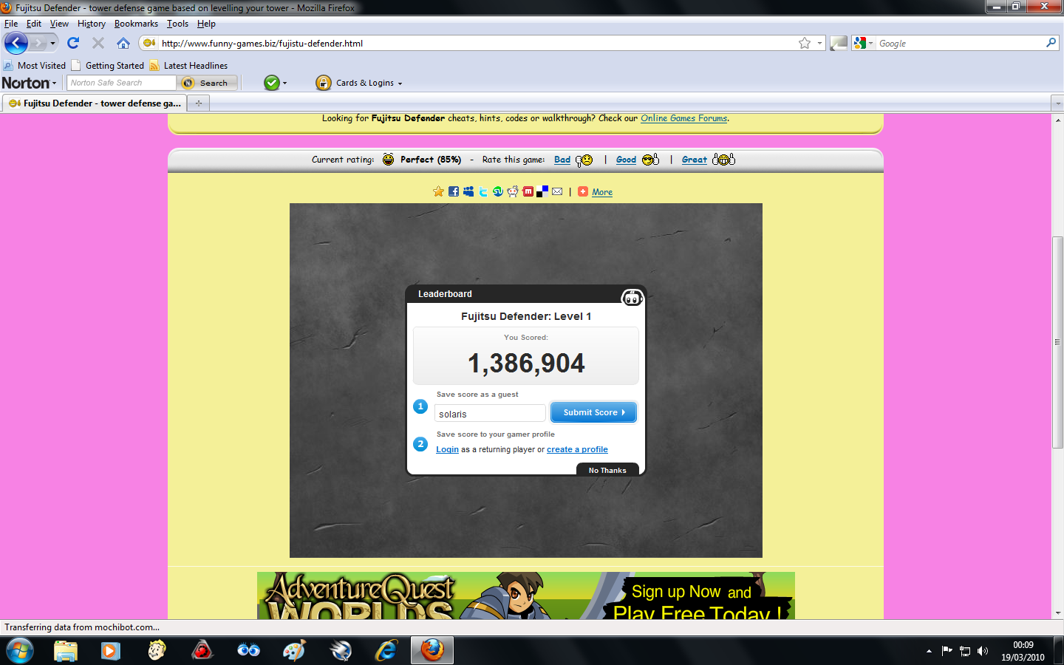Screen dimensions: 1064x665
Task: Click the sunglasses Good smiley icon
Action: [650, 160]
